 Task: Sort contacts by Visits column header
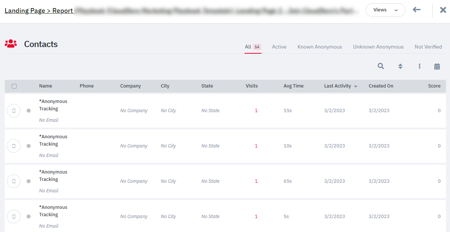point(252,86)
